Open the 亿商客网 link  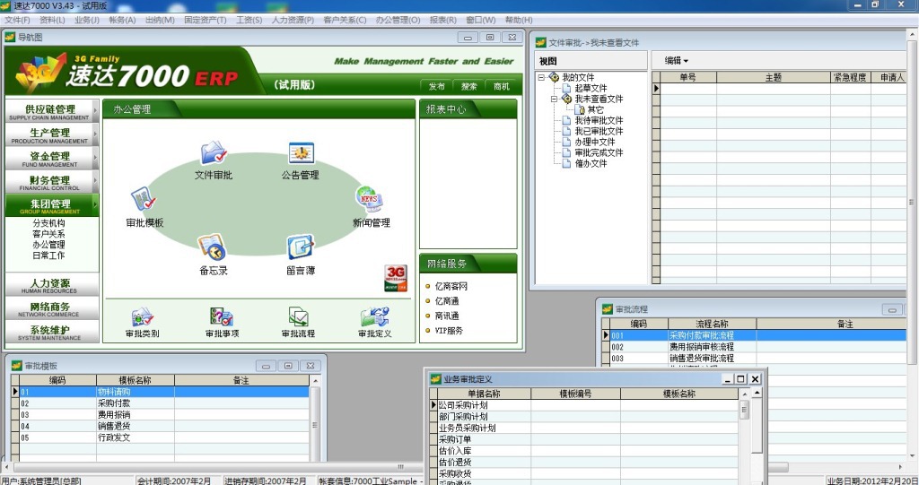point(451,287)
